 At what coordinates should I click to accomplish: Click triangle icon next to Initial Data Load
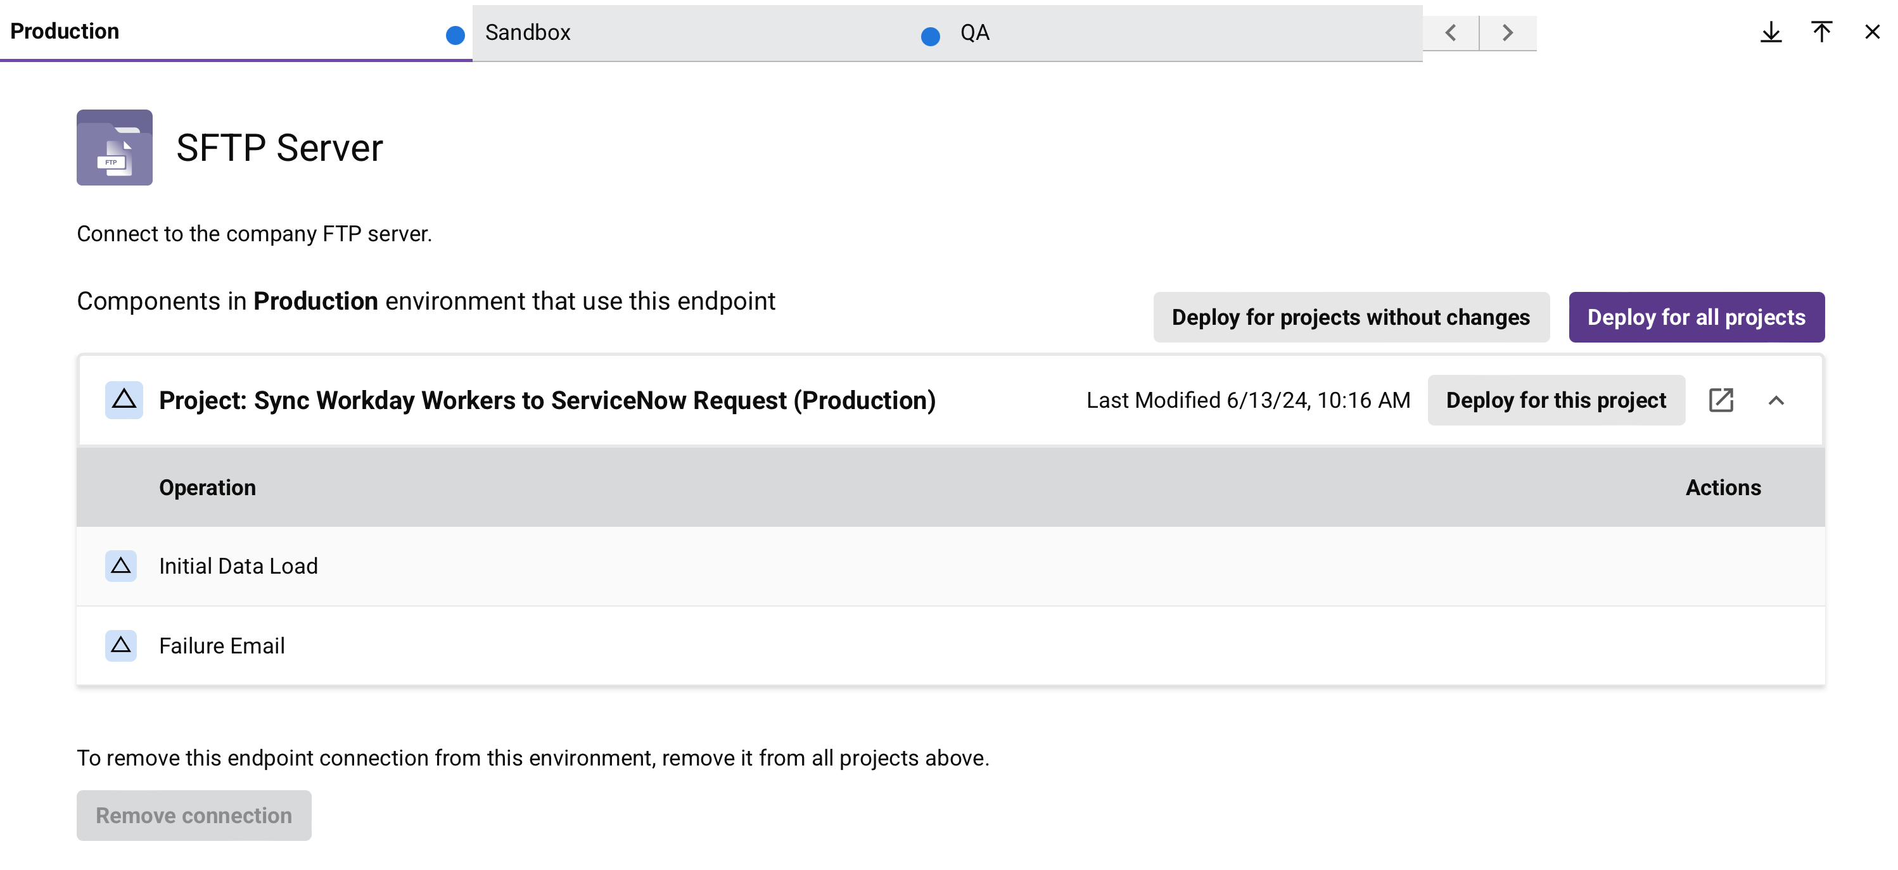(121, 566)
